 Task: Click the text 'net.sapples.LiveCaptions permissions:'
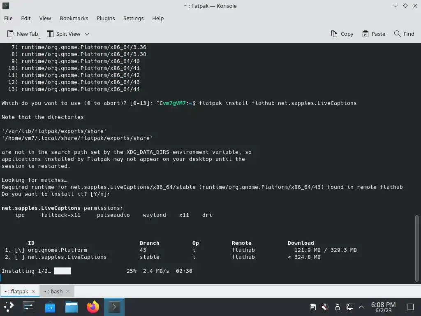[x=62, y=208]
